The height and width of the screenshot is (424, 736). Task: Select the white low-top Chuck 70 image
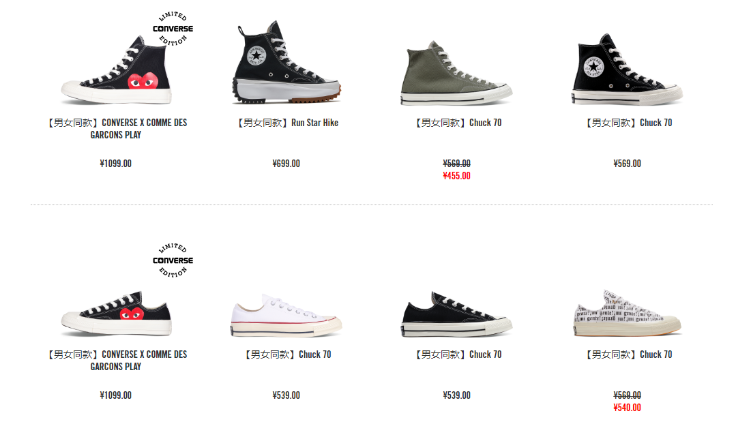point(286,315)
